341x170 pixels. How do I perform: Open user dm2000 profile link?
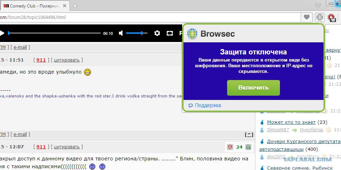(276, 156)
